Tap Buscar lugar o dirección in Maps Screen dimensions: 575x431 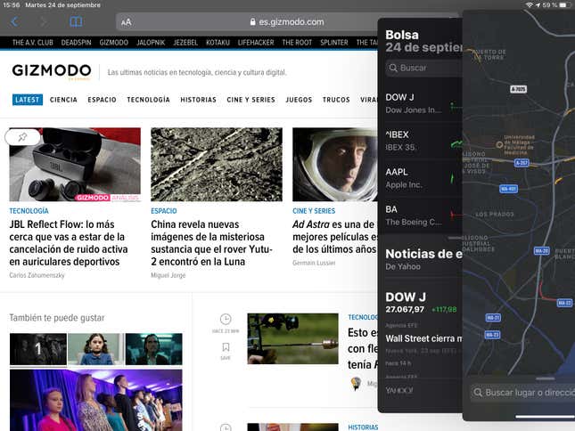(x=522, y=393)
